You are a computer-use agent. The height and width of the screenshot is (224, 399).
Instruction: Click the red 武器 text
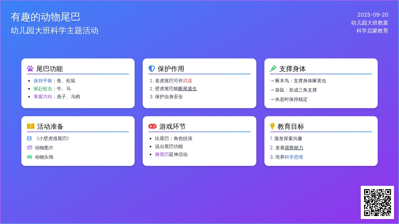click(188, 81)
